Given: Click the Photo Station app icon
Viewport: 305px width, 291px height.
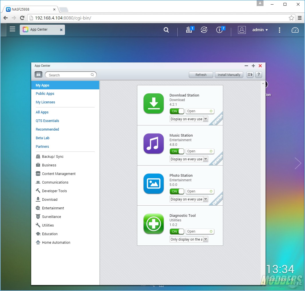Looking at the screenshot, I should (x=154, y=184).
